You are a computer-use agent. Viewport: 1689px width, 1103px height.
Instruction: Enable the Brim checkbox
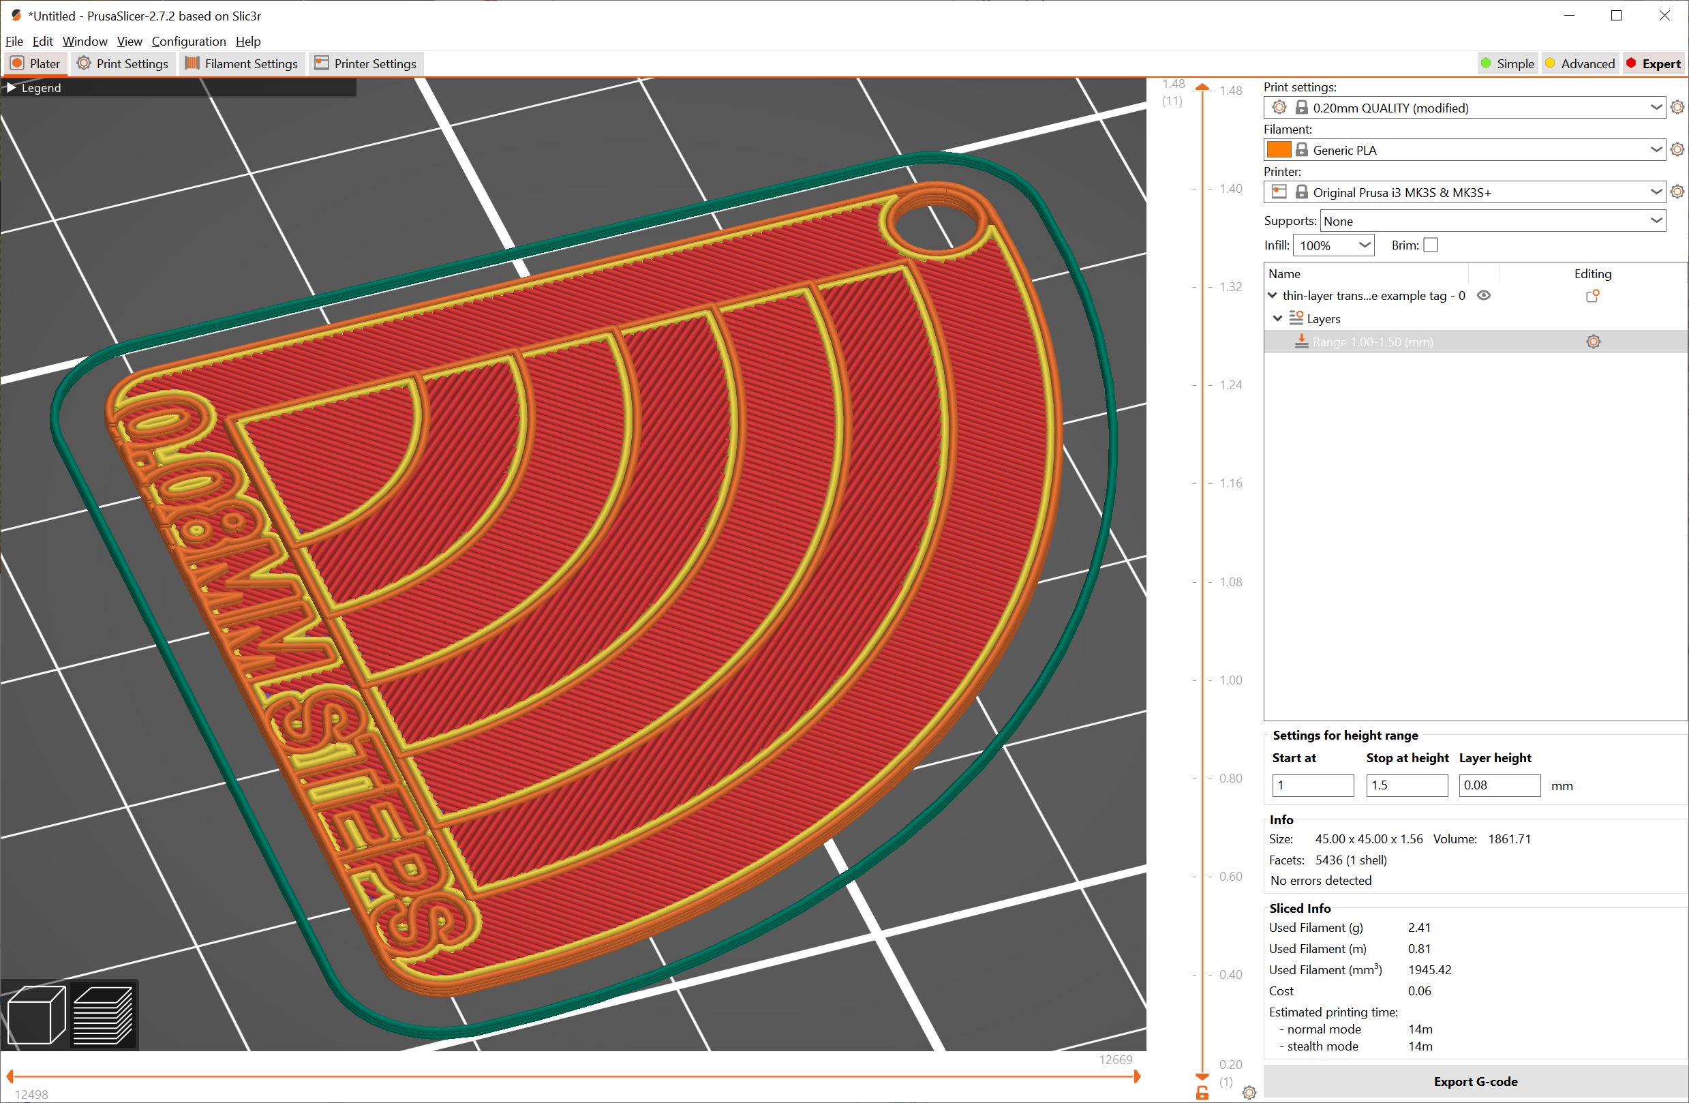click(x=1431, y=245)
